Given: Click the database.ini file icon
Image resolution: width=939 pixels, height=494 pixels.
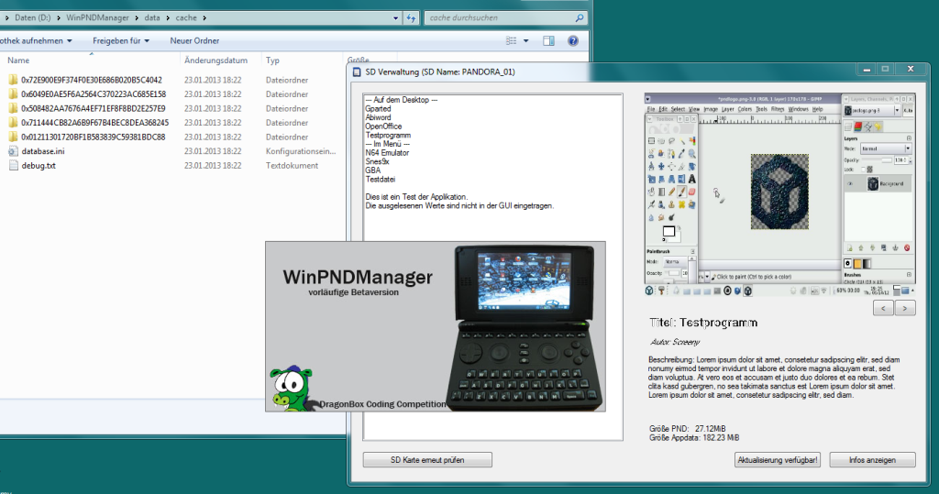Looking at the screenshot, I should pyautogui.click(x=13, y=151).
